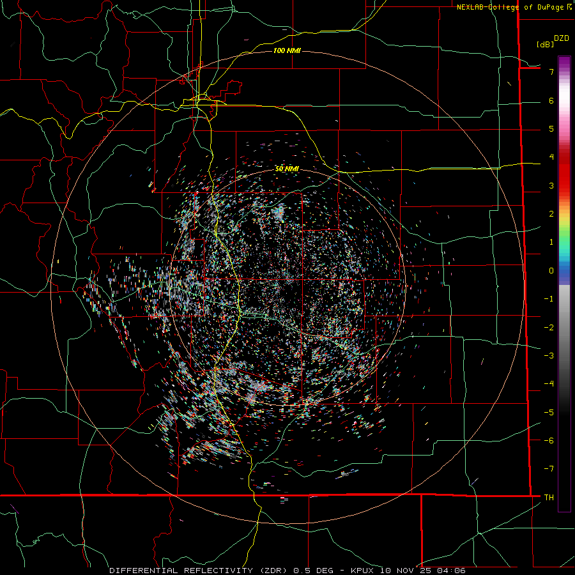Image resolution: width=575 pixels, height=575 pixels.
Task: Click the 1 dB legend value
Action: pyautogui.click(x=551, y=242)
